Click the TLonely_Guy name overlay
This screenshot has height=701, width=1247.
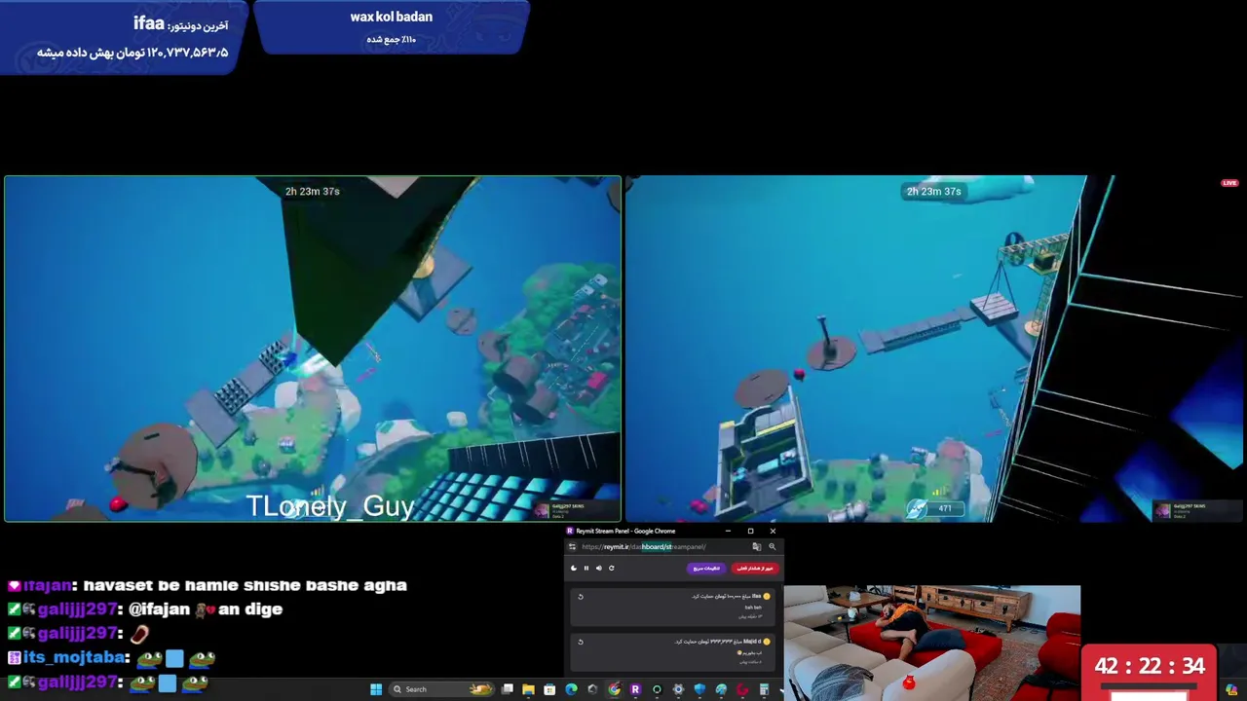pos(330,506)
